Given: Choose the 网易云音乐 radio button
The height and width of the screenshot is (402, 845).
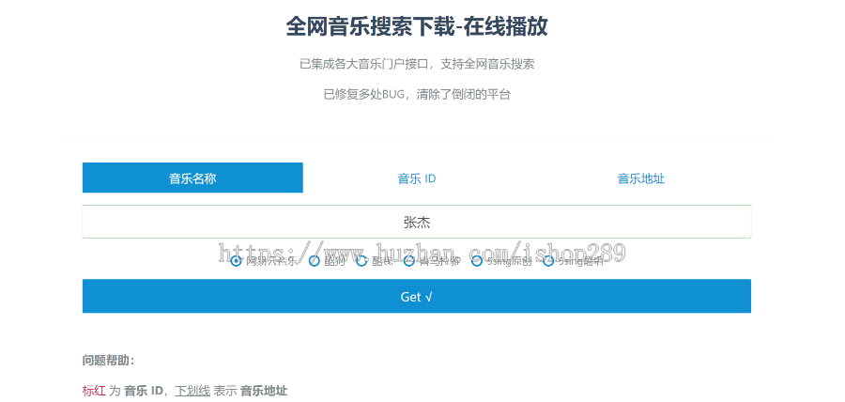Looking at the screenshot, I should [x=236, y=261].
